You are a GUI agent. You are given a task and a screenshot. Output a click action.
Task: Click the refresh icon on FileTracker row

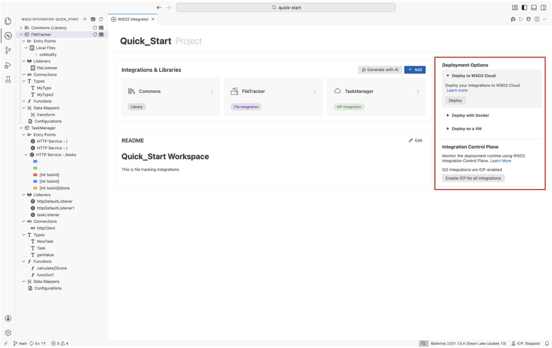[x=95, y=34]
